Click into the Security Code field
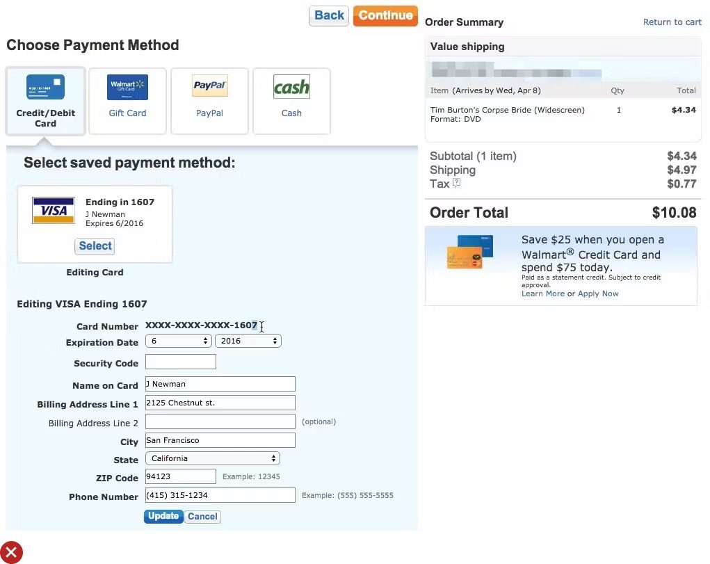 (181, 362)
